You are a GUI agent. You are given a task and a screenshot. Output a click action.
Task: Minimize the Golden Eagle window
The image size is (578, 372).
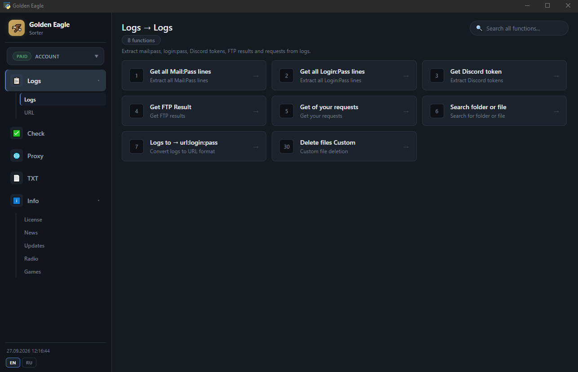point(527,6)
